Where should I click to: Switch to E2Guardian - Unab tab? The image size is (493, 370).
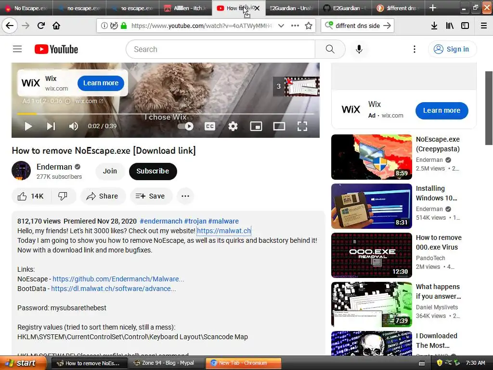click(292, 8)
